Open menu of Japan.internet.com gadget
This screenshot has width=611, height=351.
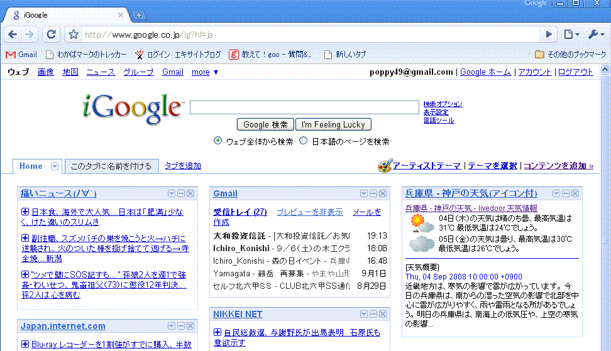pos(172,326)
